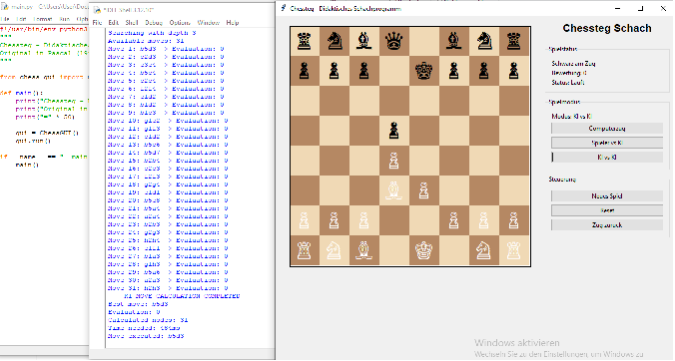Image resolution: width=675 pixels, height=361 pixels.
Task: Select the white knight on g1
Action: 484,250
